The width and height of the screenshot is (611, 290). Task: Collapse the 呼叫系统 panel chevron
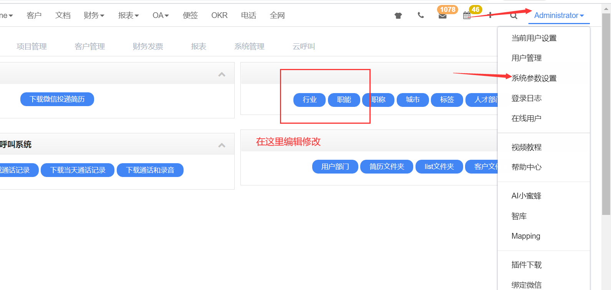(x=222, y=145)
